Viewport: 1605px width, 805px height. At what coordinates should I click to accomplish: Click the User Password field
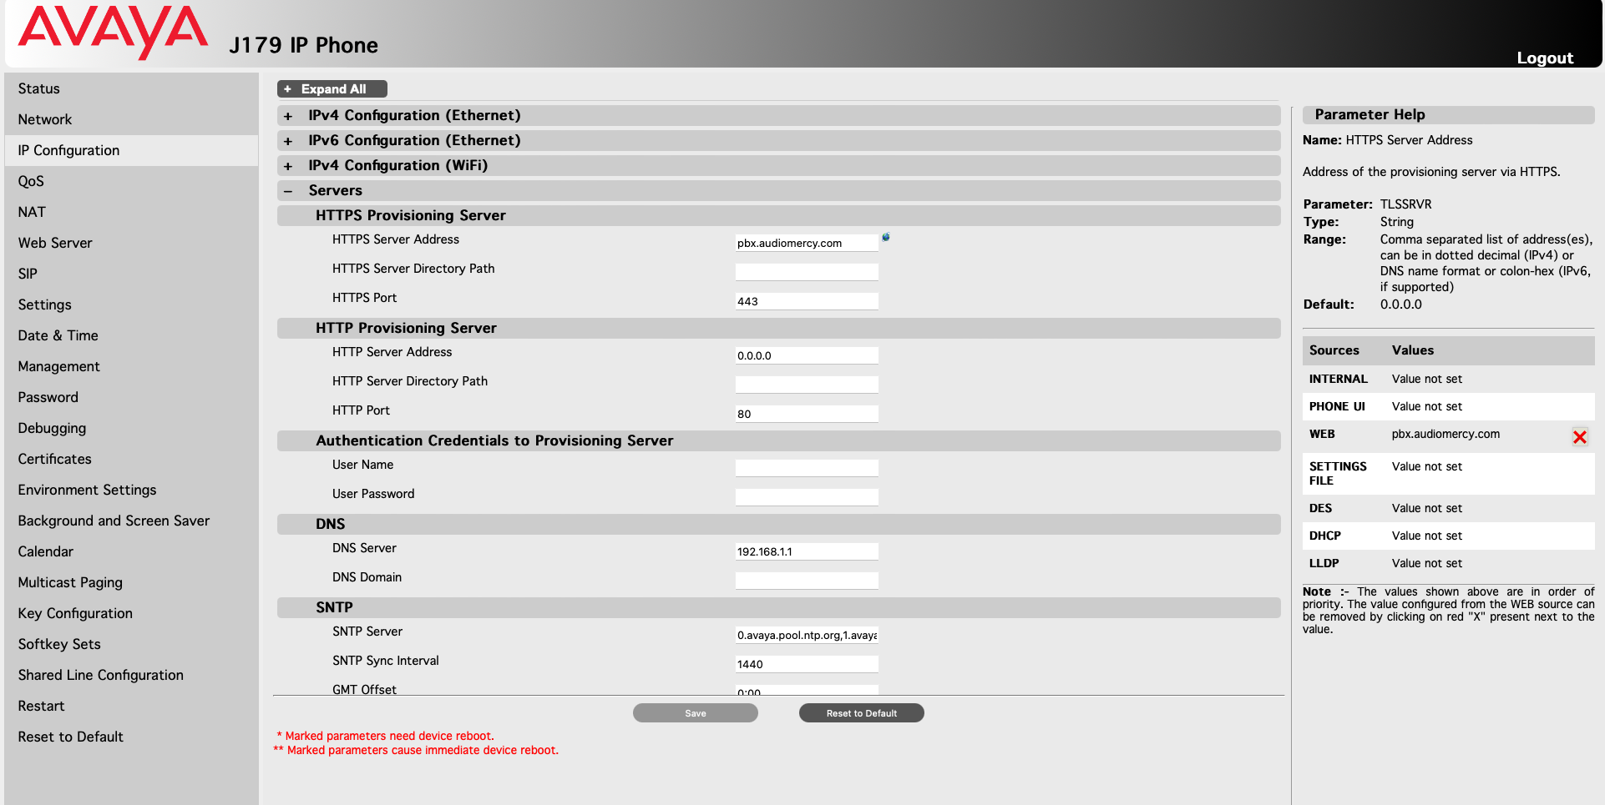807,497
